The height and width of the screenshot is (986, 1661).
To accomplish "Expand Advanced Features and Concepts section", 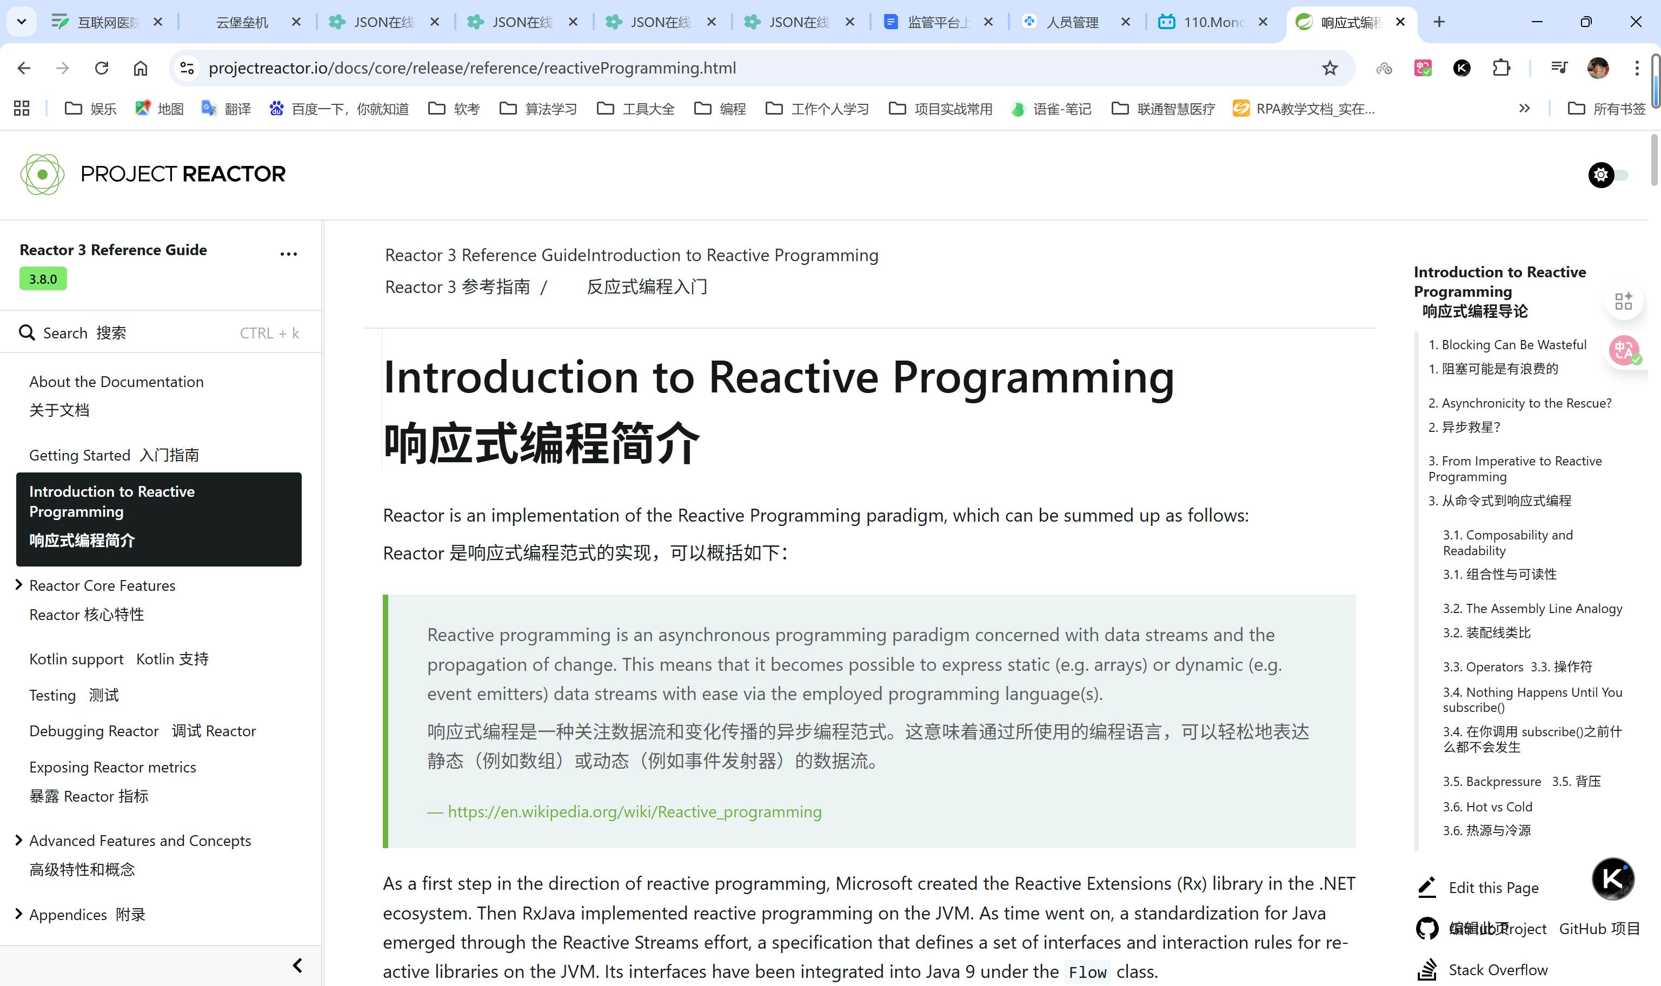I will [18, 840].
